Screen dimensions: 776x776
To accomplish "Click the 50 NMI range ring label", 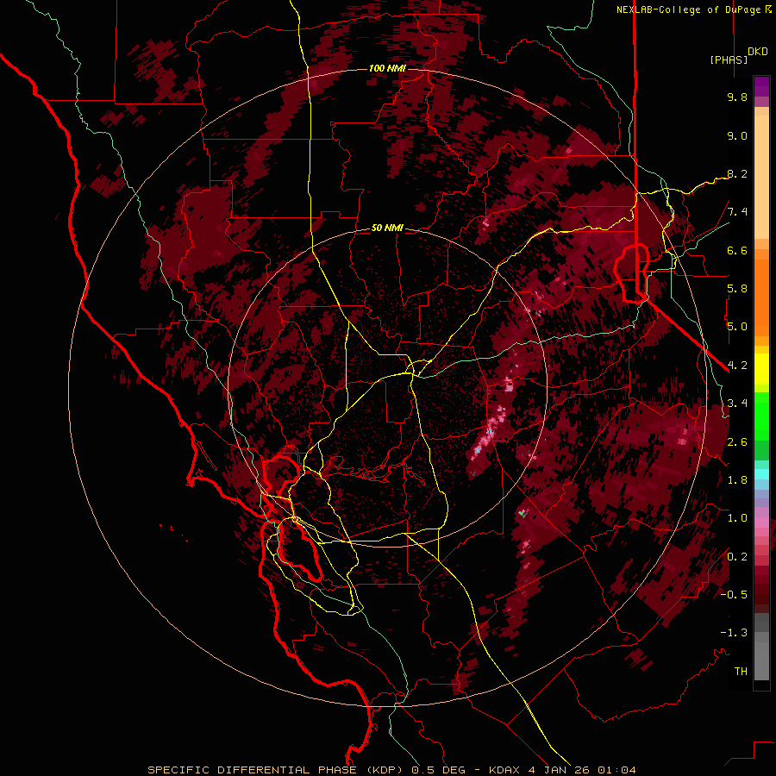I will pyautogui.click(x=387, y=228).
